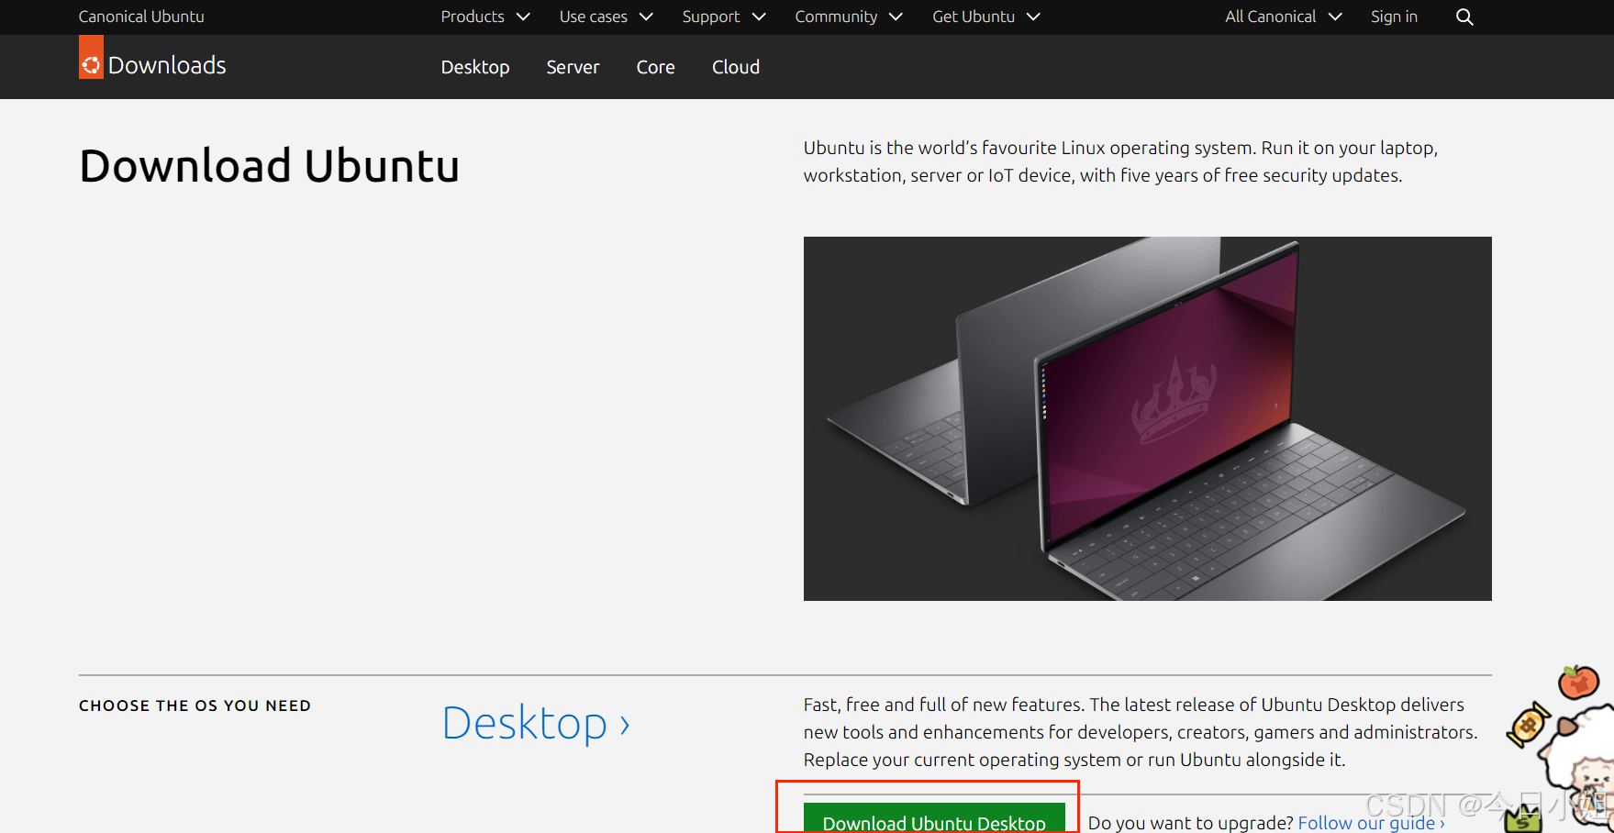
Task: Go to Downloads home title
Action: pyautogui.click(x=167, y=65)
